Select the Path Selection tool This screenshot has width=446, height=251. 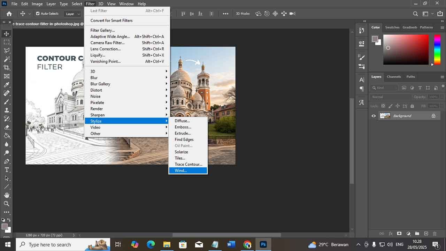[7, 178]
